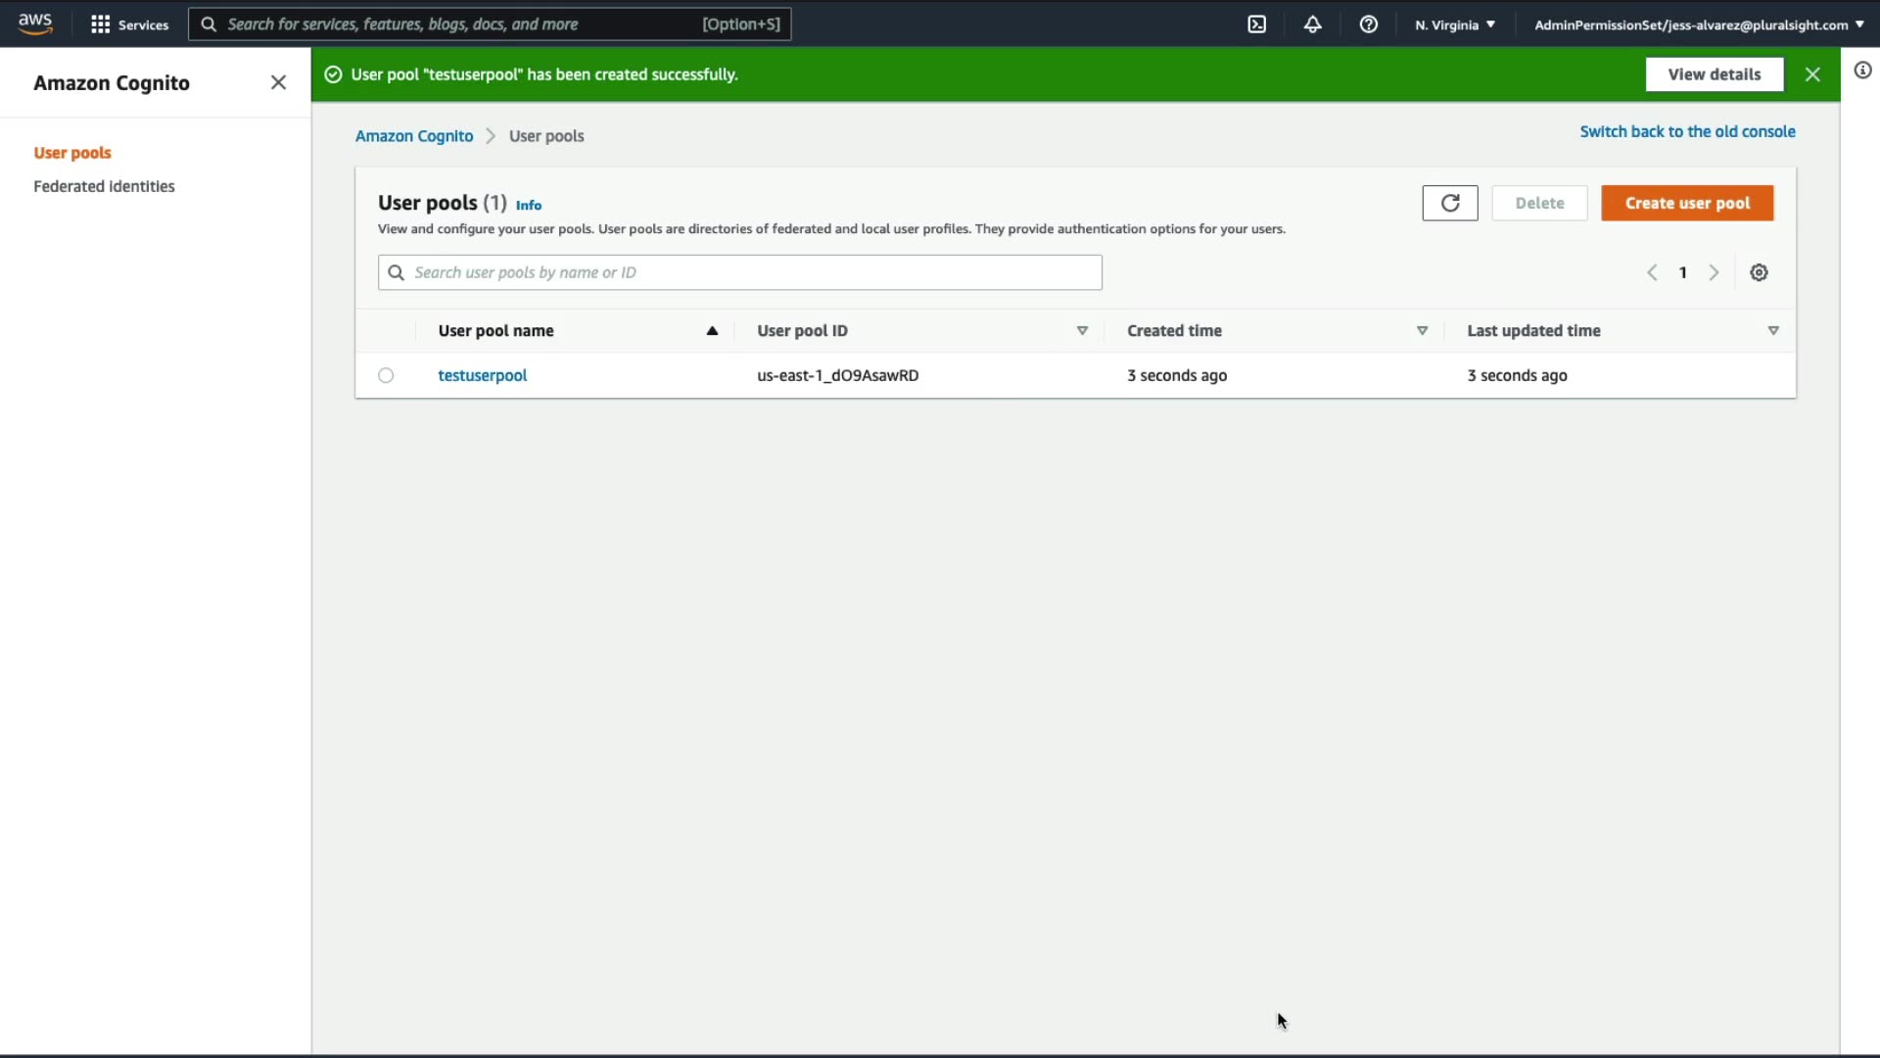This screenshot has width=1880, height=1058.
Task: Go to AWS console home logo
Action: pos(35,24)
